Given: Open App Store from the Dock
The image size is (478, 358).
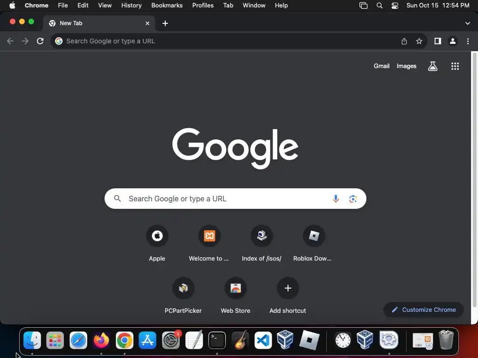Looking at the screenshot, I should pos(148,340).
